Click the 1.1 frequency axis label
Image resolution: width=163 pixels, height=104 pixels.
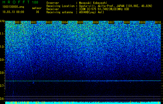(2, 34)
